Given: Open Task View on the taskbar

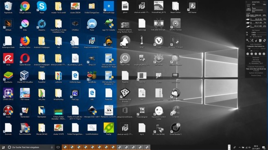Looking at the screenshot, I should tap(58, 147).
